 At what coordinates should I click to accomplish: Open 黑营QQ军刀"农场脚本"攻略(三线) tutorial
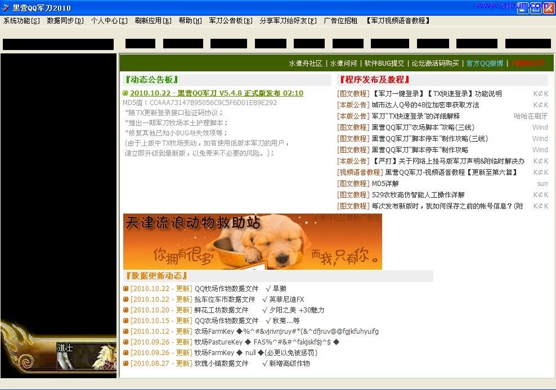click(x=423, y=128)
